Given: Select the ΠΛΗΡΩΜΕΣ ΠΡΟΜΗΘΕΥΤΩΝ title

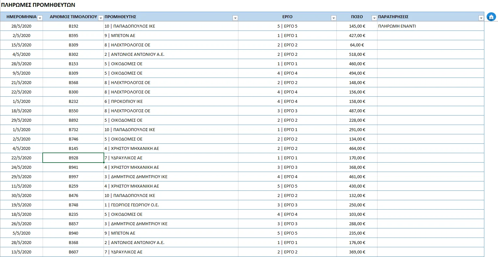Looking at the screenshot, I should 38,5.
